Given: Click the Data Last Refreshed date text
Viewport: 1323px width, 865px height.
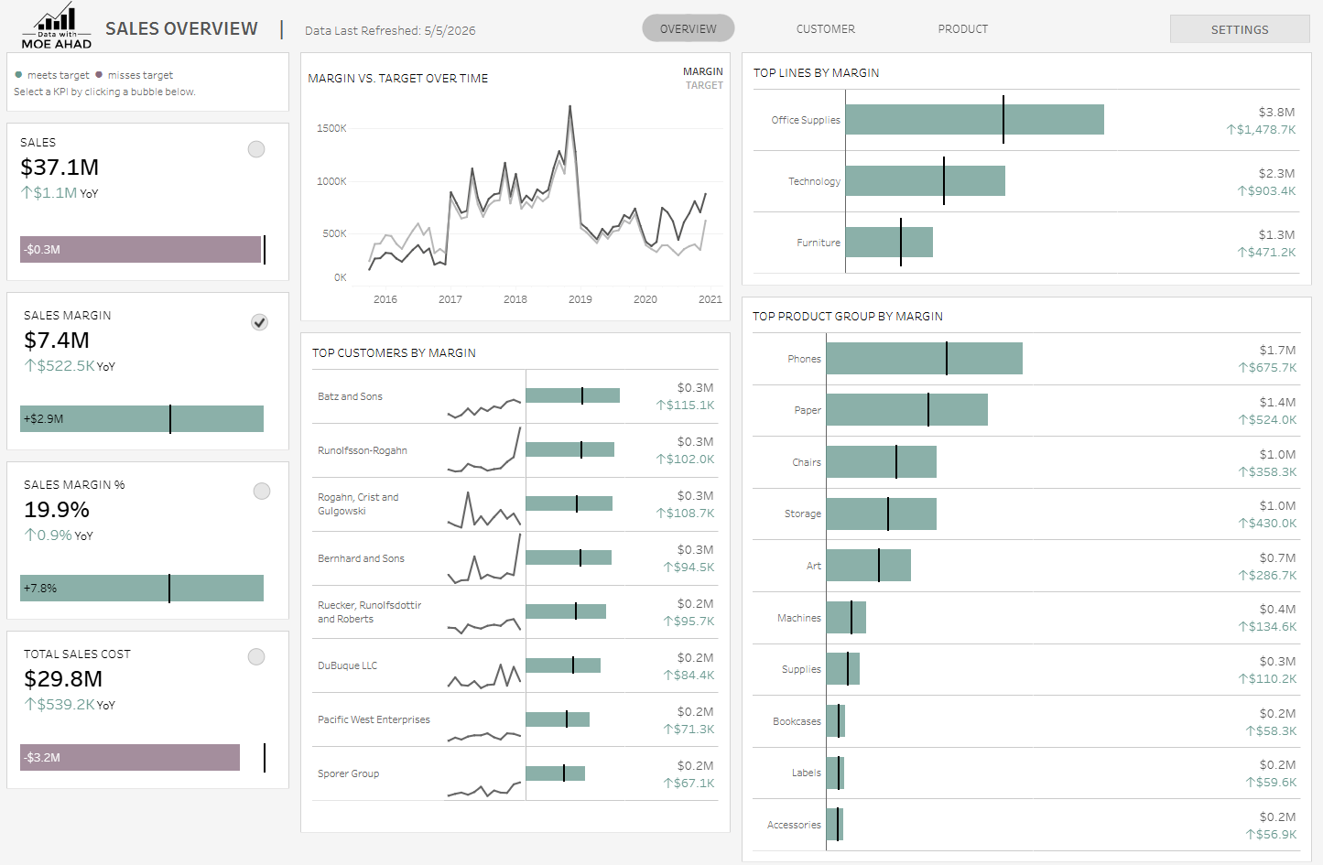Looking at the screenshot, I should [390, 30].
